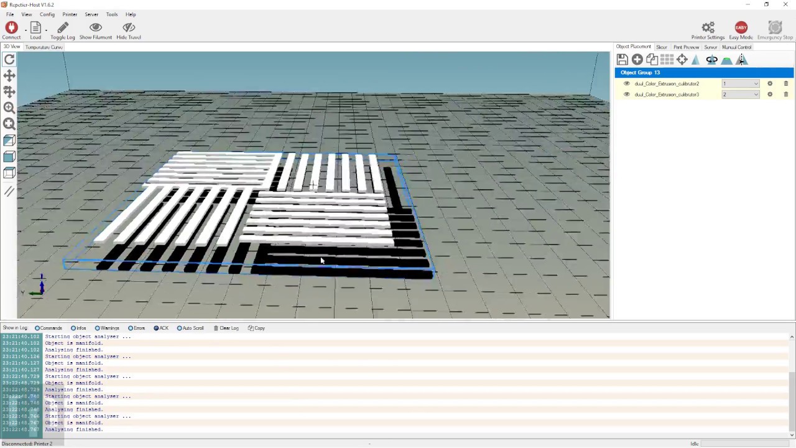The width and height of the screenshot is (796, 448).
Task: Open the Server tab in right panel
Action: click(710, 47)
